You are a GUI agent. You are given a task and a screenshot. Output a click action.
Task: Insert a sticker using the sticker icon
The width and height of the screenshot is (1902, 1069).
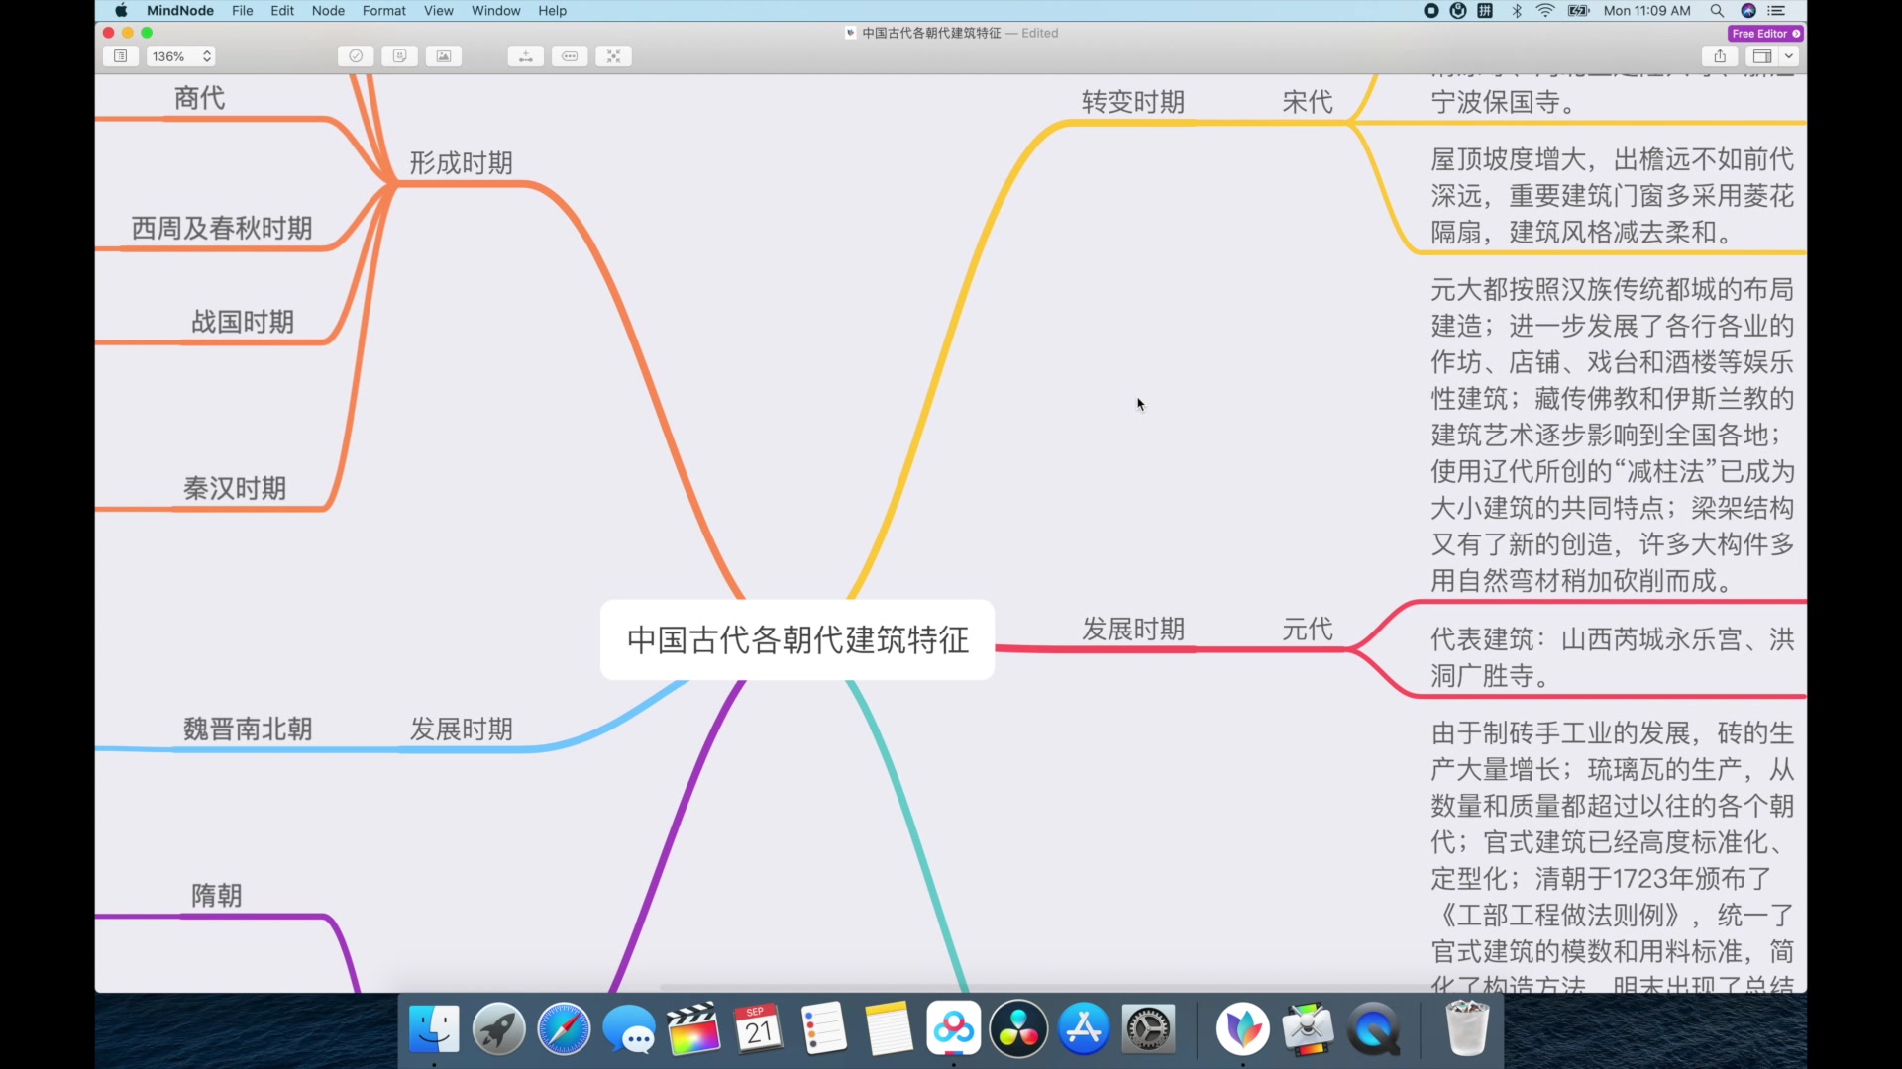pos(400,56)
